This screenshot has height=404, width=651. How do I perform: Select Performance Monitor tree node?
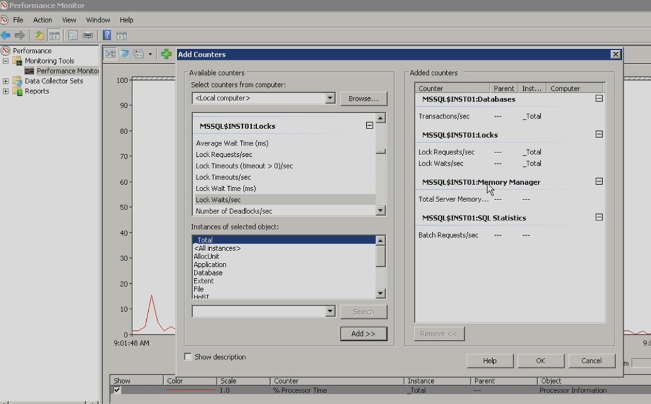coord(67,71)
